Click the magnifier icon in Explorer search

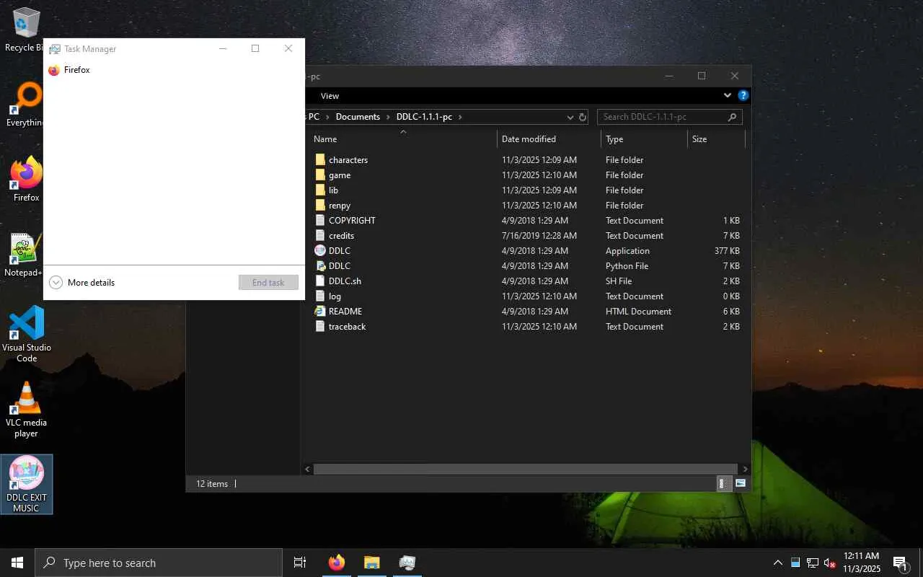(x=733, y=117)
